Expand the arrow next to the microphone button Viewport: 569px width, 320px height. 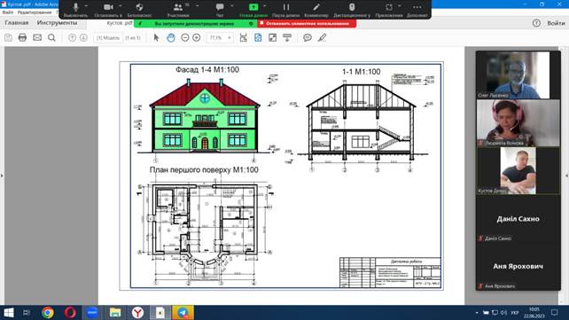pyautogui.click(x=86, y=6)
